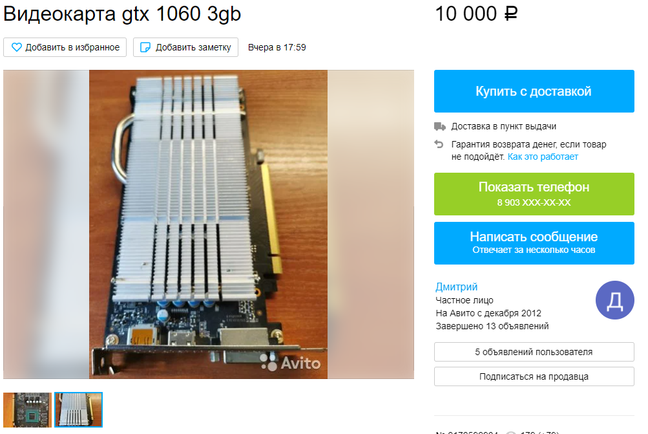Buy with delivery via Купить с доставкой
The image size is (648, 434).
tap(534, 91)
